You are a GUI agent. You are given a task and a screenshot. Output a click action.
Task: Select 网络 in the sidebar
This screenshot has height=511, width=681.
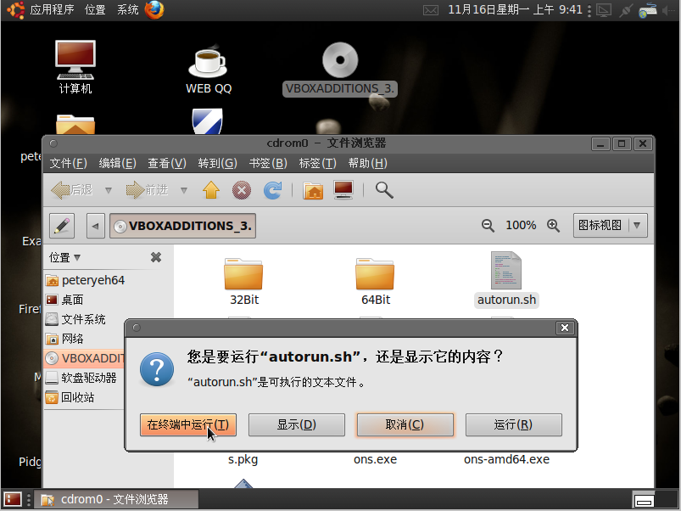click(64, 339)
